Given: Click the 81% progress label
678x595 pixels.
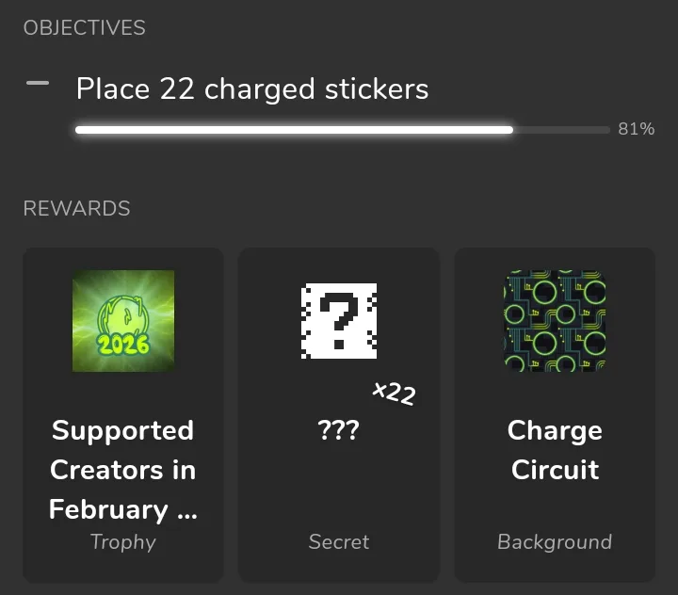Looking at the screenshot, I should 636,130.
